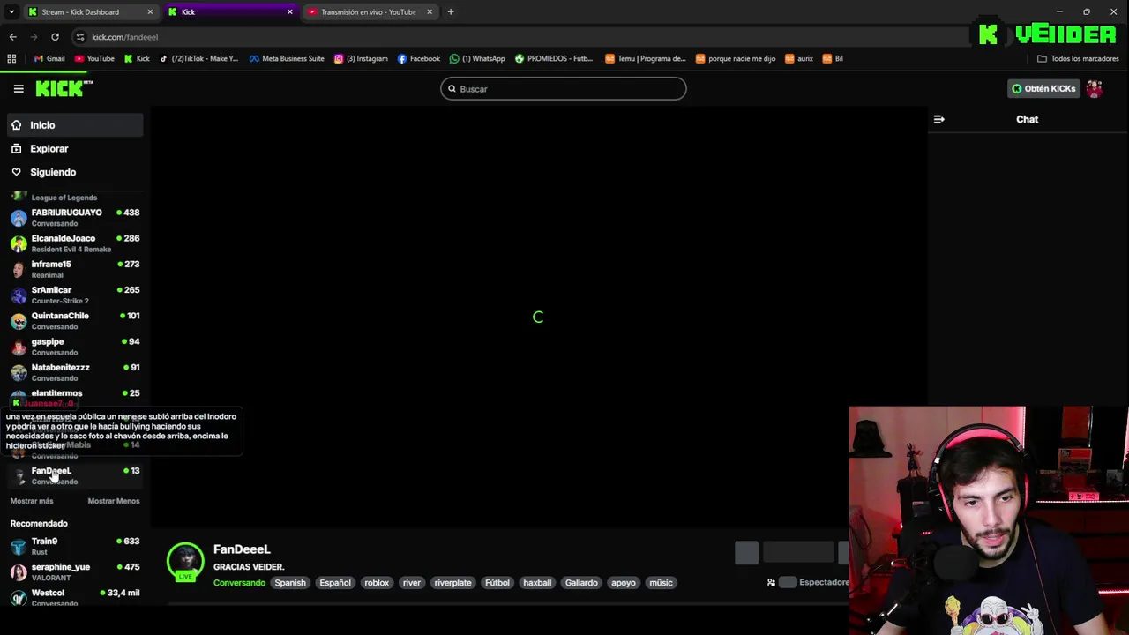Open seraphine_yue recommended channel avatar
Screen dimensions: 1129x635
[19, 572]
